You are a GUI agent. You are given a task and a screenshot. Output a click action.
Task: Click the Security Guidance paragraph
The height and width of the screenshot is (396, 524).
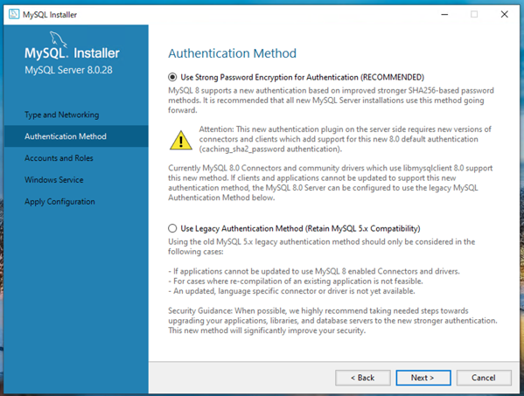[x=332, y=321]
